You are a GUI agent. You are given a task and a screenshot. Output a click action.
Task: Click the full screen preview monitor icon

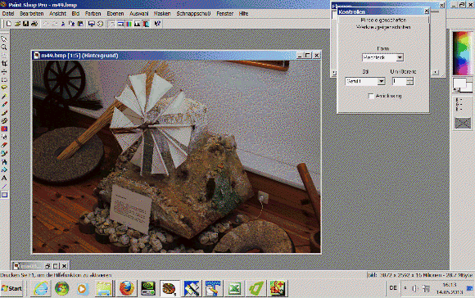point(92,24)
